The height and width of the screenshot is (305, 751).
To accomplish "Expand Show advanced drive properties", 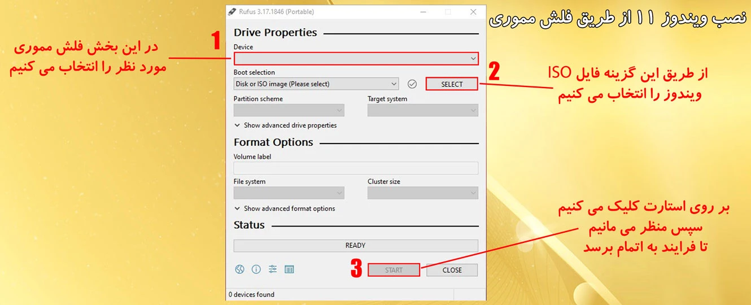I will pos(285,125).
